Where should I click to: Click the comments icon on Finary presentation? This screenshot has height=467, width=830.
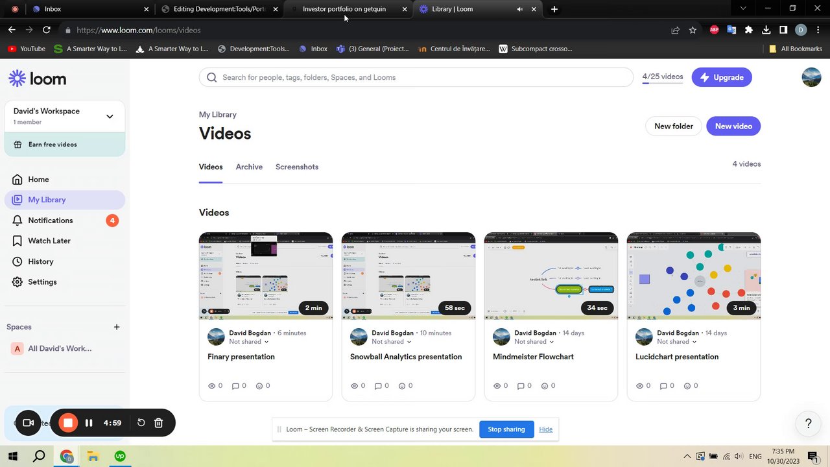pyautogui.click(x=235, y=386)
